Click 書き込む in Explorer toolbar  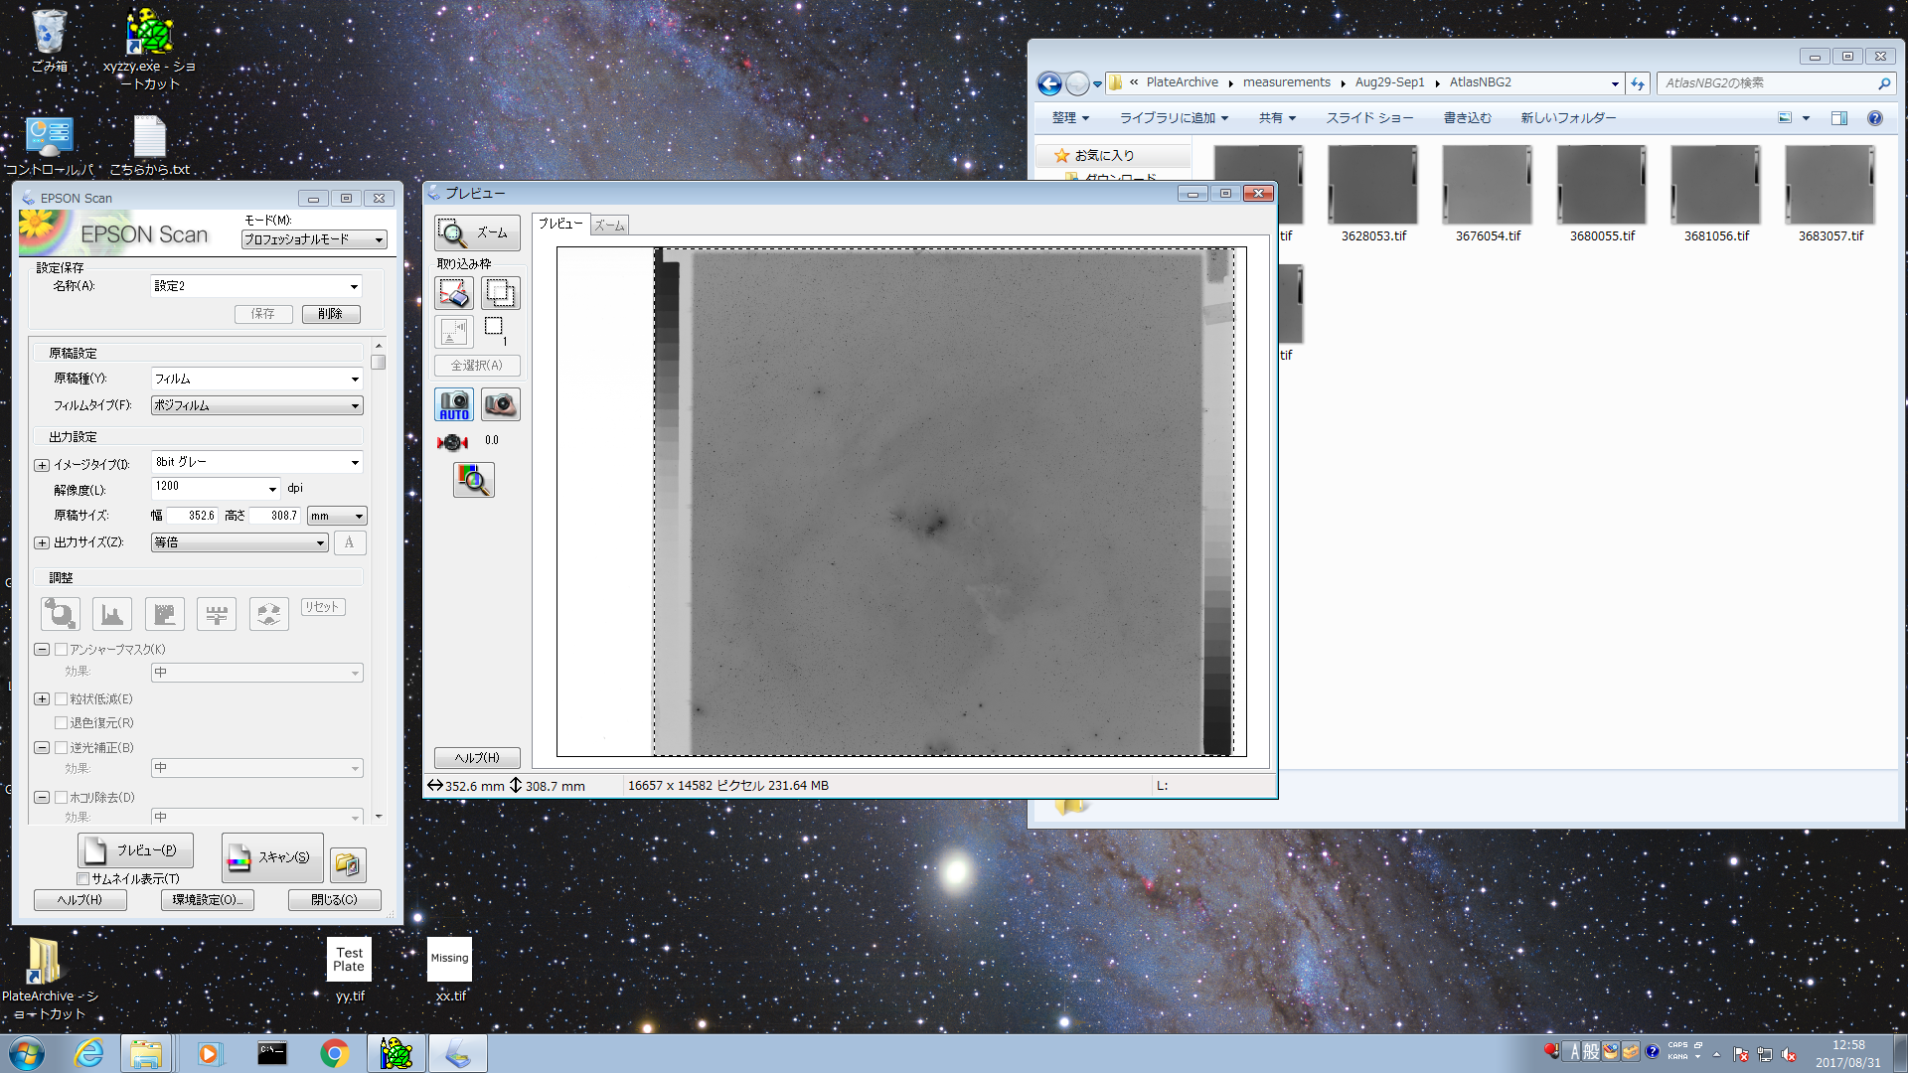click(1467, 118)
